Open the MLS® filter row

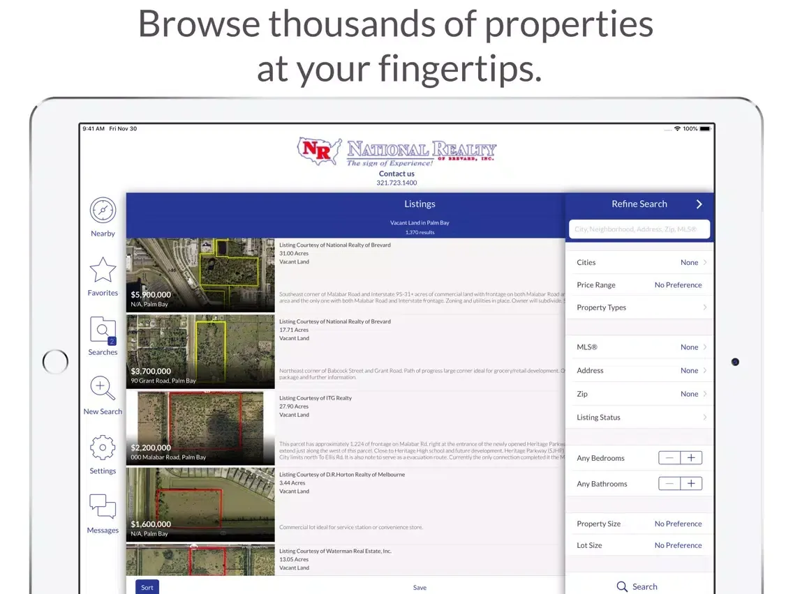(639, 347)
